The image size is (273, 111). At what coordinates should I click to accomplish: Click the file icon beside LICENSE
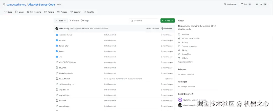[x=57, y=68]
